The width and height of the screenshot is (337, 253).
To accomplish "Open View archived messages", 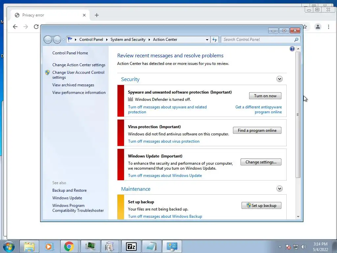I will pyautogui.click(x=73, y=85).
